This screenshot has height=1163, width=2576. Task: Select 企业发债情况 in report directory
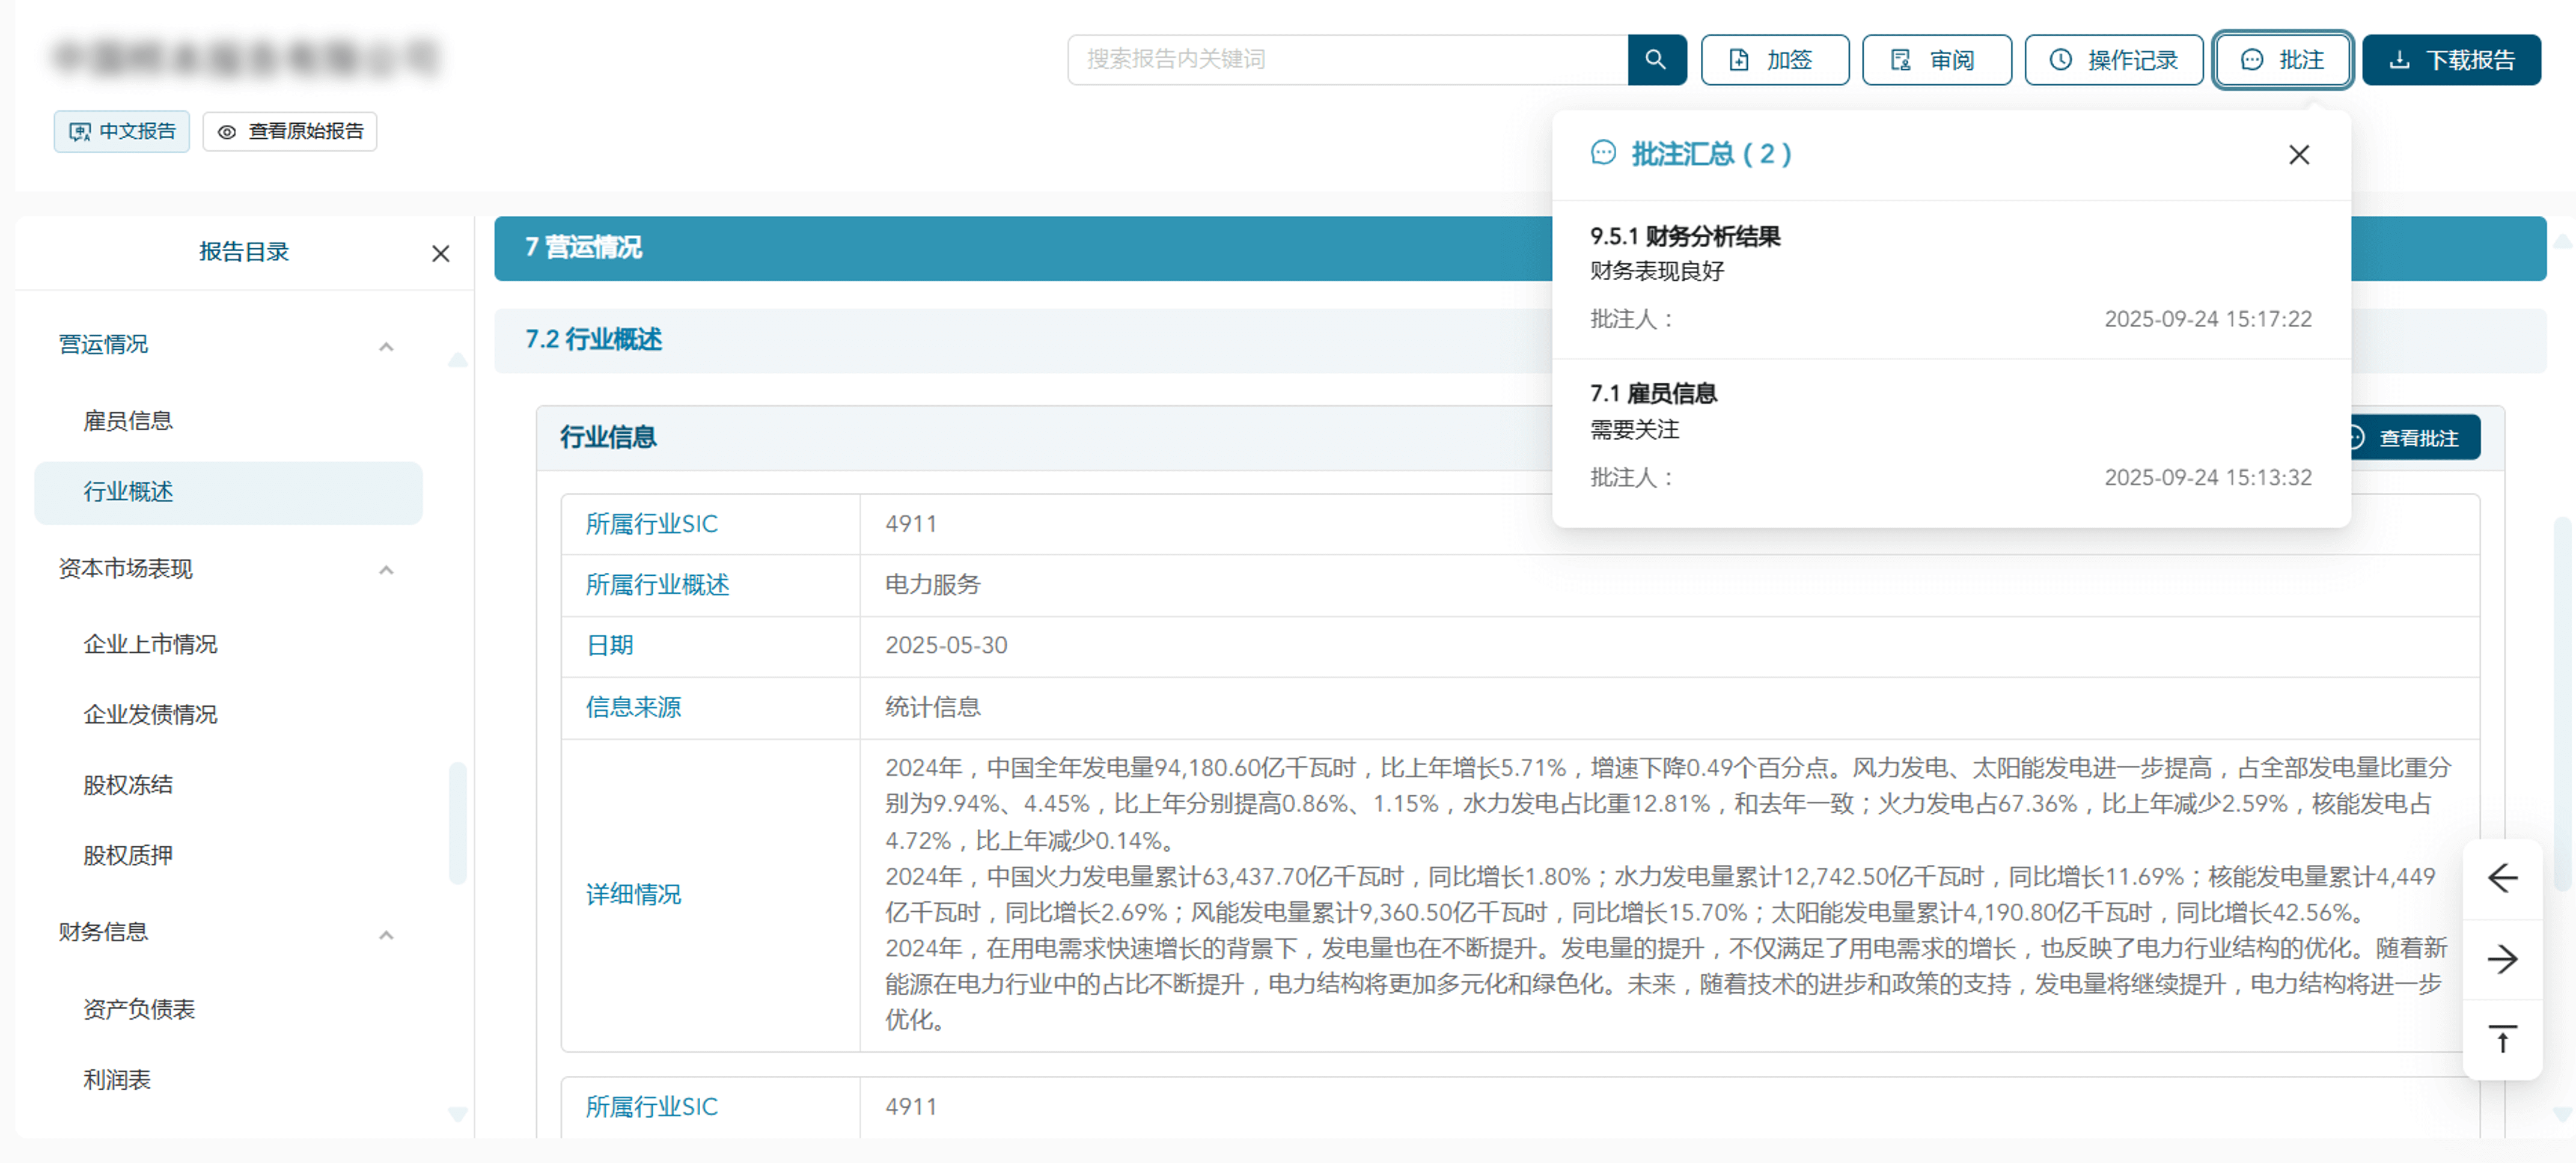(150, 714)
